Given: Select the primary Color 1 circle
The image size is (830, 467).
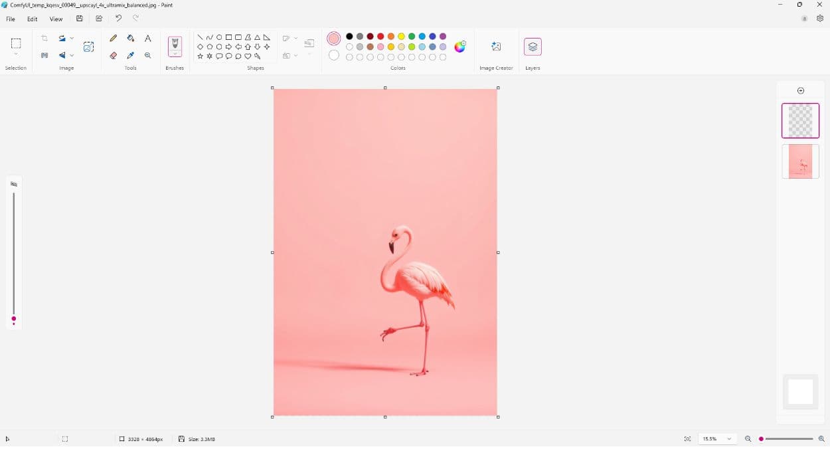Looking at the screenshot, I should point(334,39).
